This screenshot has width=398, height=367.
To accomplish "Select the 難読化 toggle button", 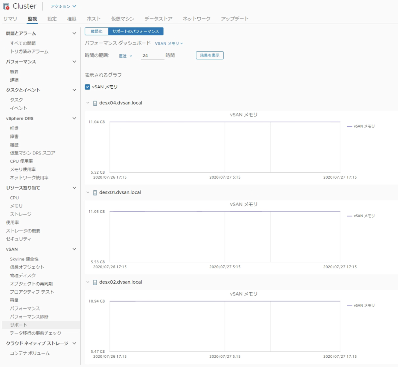I will (97, 31).
